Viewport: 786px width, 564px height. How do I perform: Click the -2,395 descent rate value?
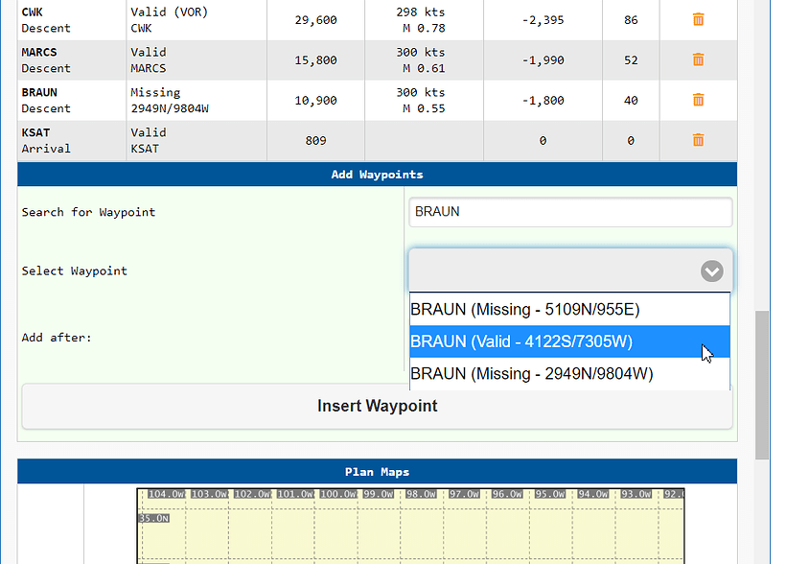(543, 20)
